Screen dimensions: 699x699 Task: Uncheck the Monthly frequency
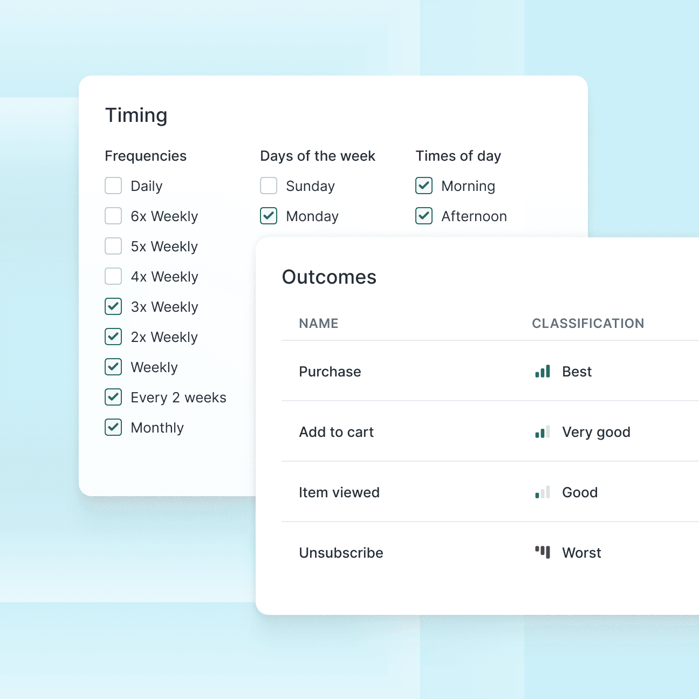tap(113, 427)
